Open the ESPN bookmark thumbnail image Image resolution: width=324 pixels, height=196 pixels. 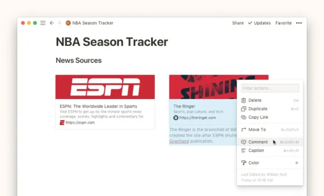(x=105, y=87)
